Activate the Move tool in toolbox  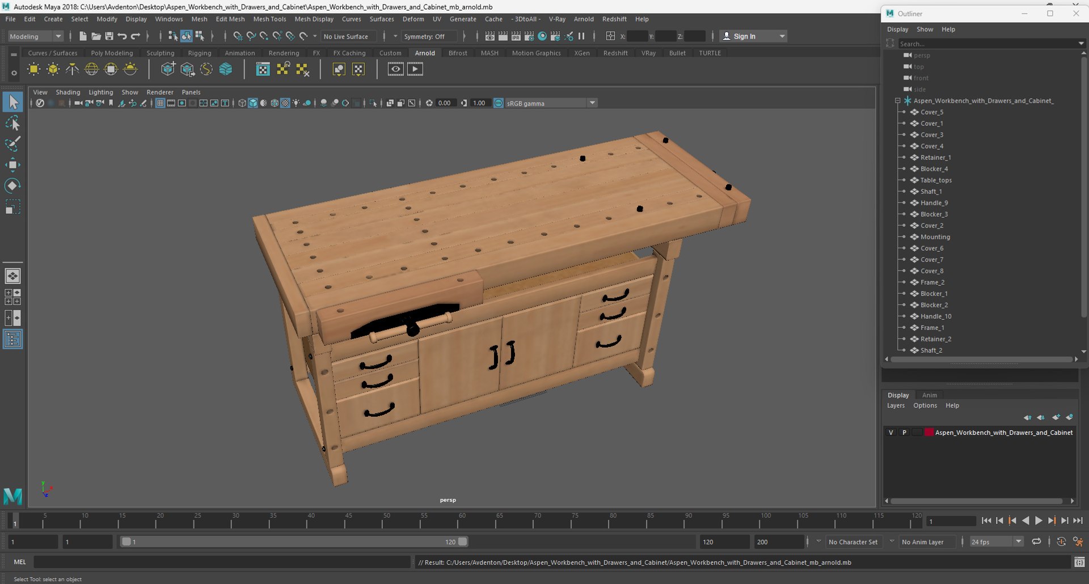pos(12,165)
